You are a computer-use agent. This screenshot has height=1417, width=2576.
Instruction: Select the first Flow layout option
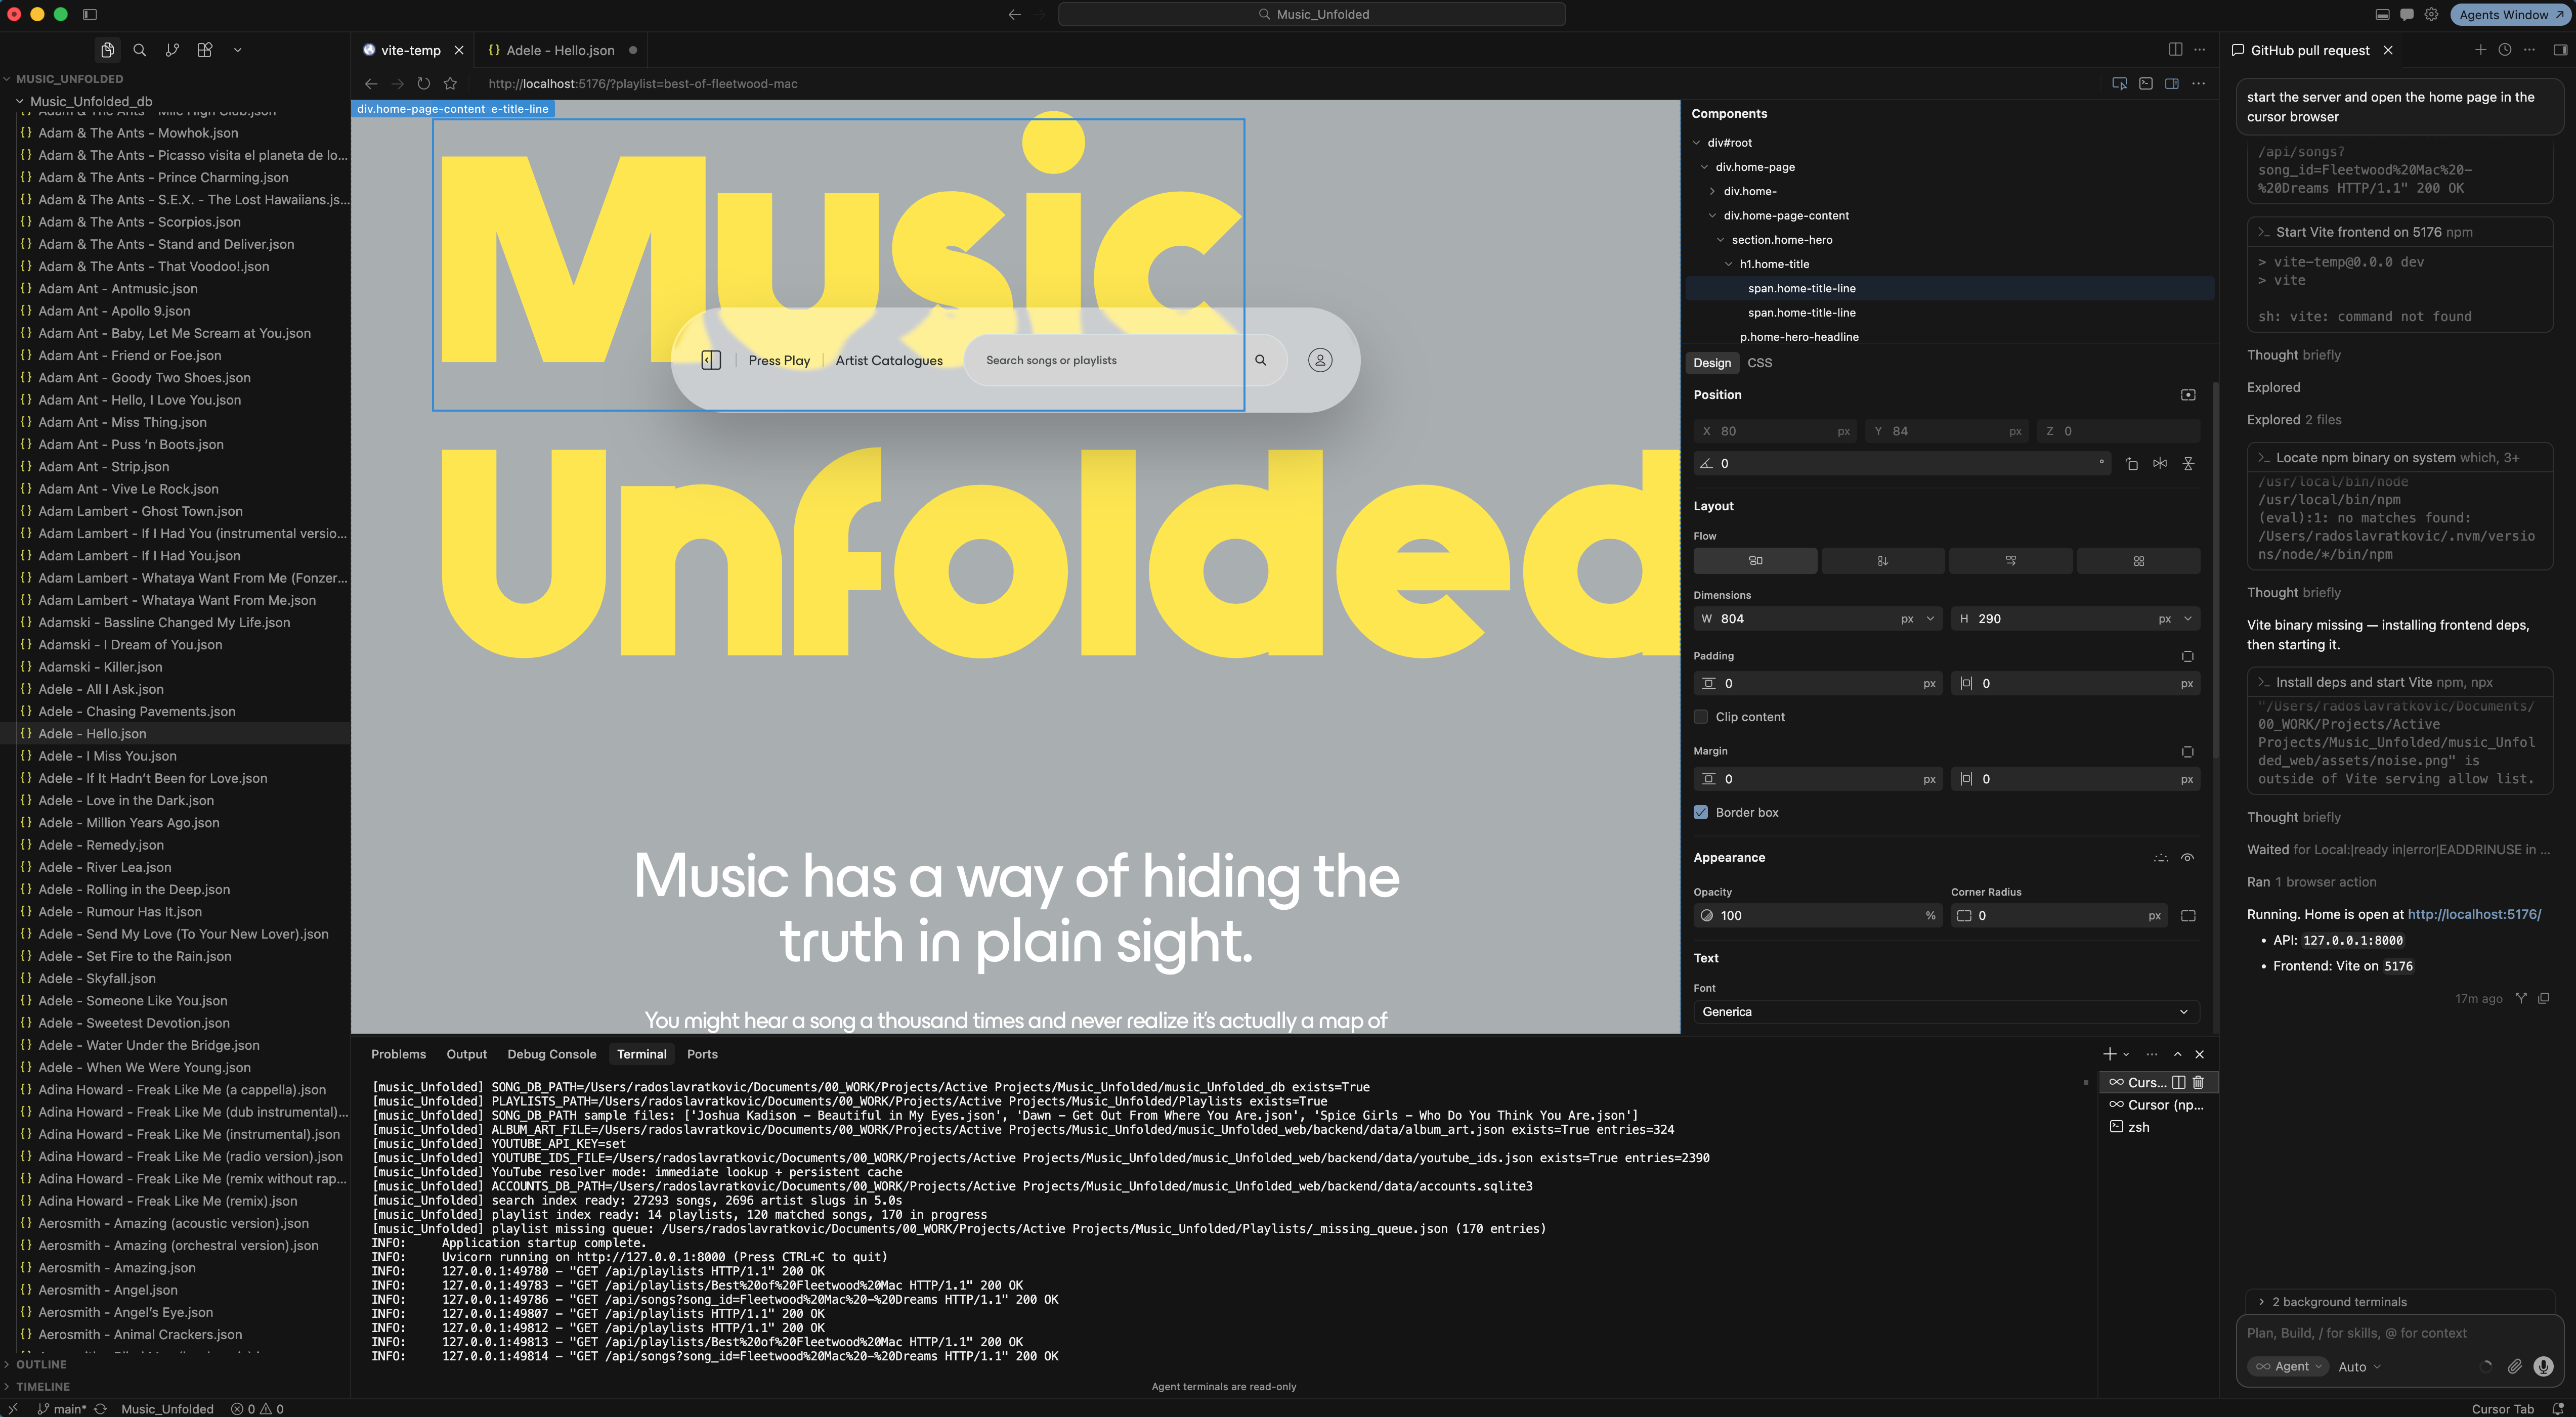(1755, 562)
